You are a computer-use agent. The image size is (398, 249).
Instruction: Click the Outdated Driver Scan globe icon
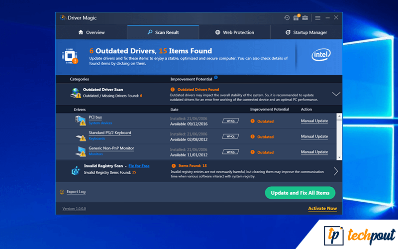click(76, 93)
